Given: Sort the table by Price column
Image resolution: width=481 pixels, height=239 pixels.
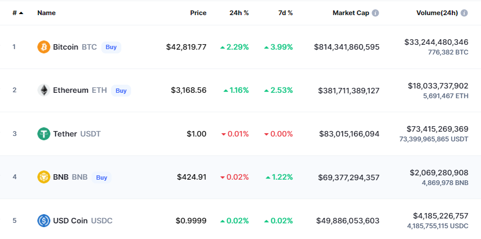Looking at the screenshot, I should click(198, 13).
